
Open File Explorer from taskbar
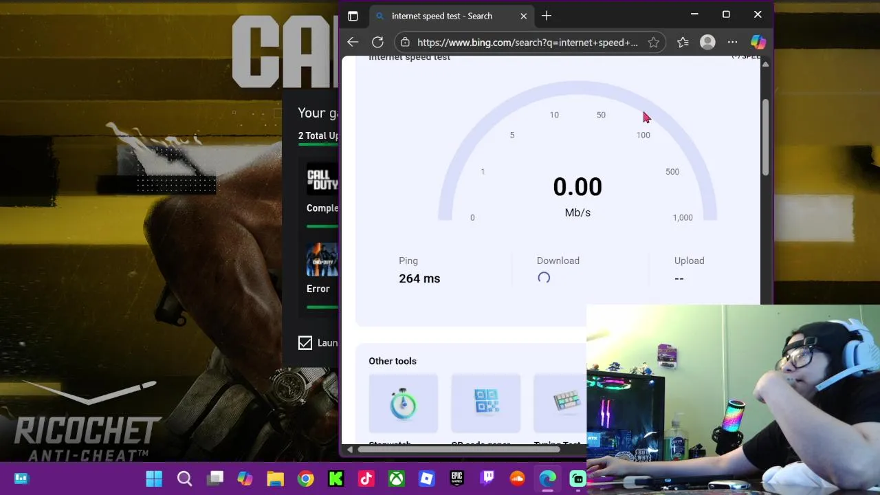tap(275, 478)
